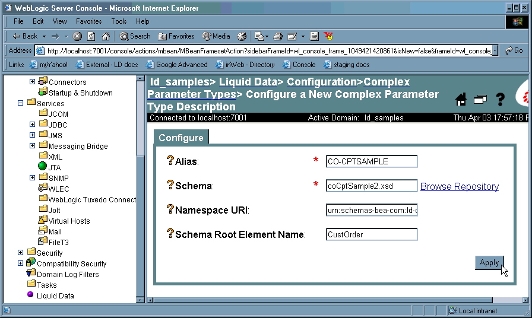This screenshot has height=318, width=532.
Task: Click the Go button
Action: coord(514,51)
